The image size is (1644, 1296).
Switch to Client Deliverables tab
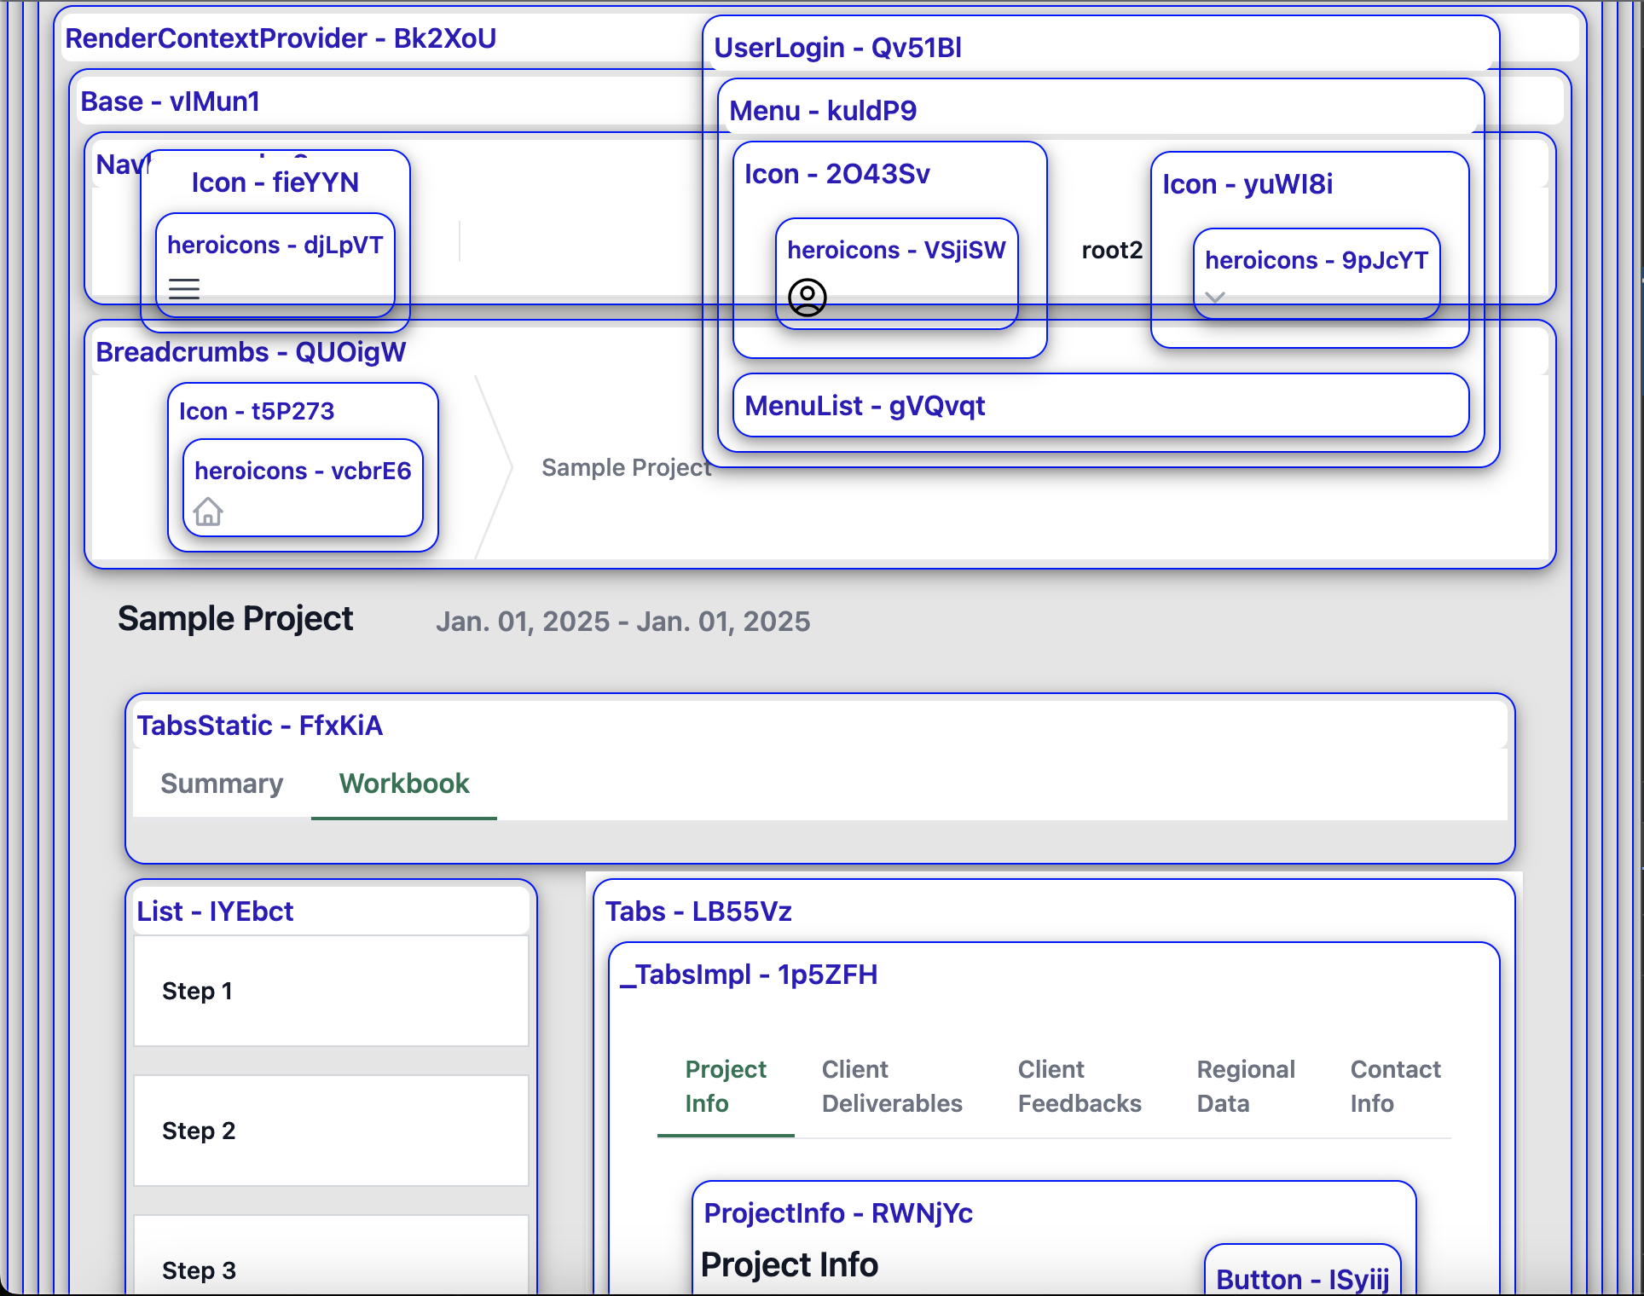point(891,1086)
